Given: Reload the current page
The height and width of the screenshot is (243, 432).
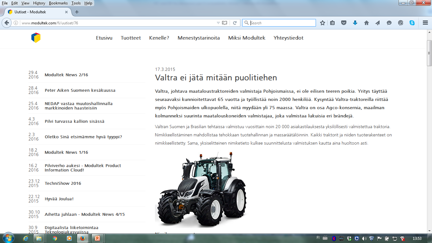Looking at the screenshot, I should [x=235, y=23].
